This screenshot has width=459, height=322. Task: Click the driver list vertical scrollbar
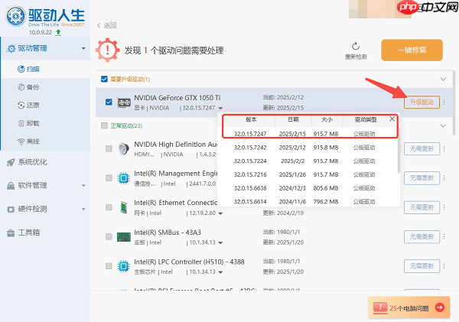tap(454, 102)
